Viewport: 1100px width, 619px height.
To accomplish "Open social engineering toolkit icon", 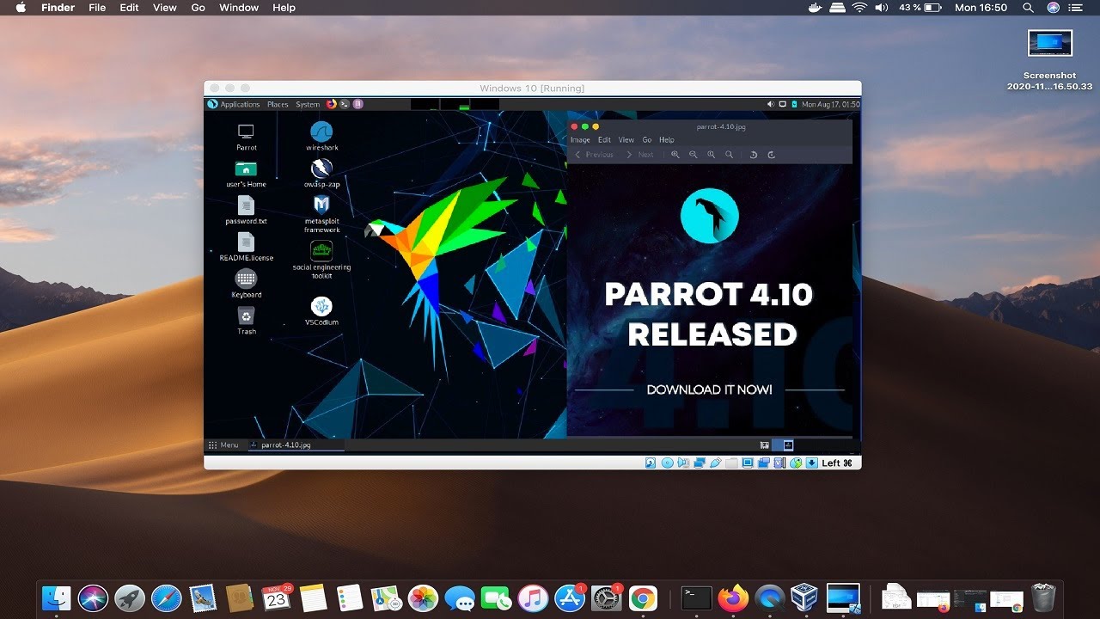I will [x=321, y=250].
